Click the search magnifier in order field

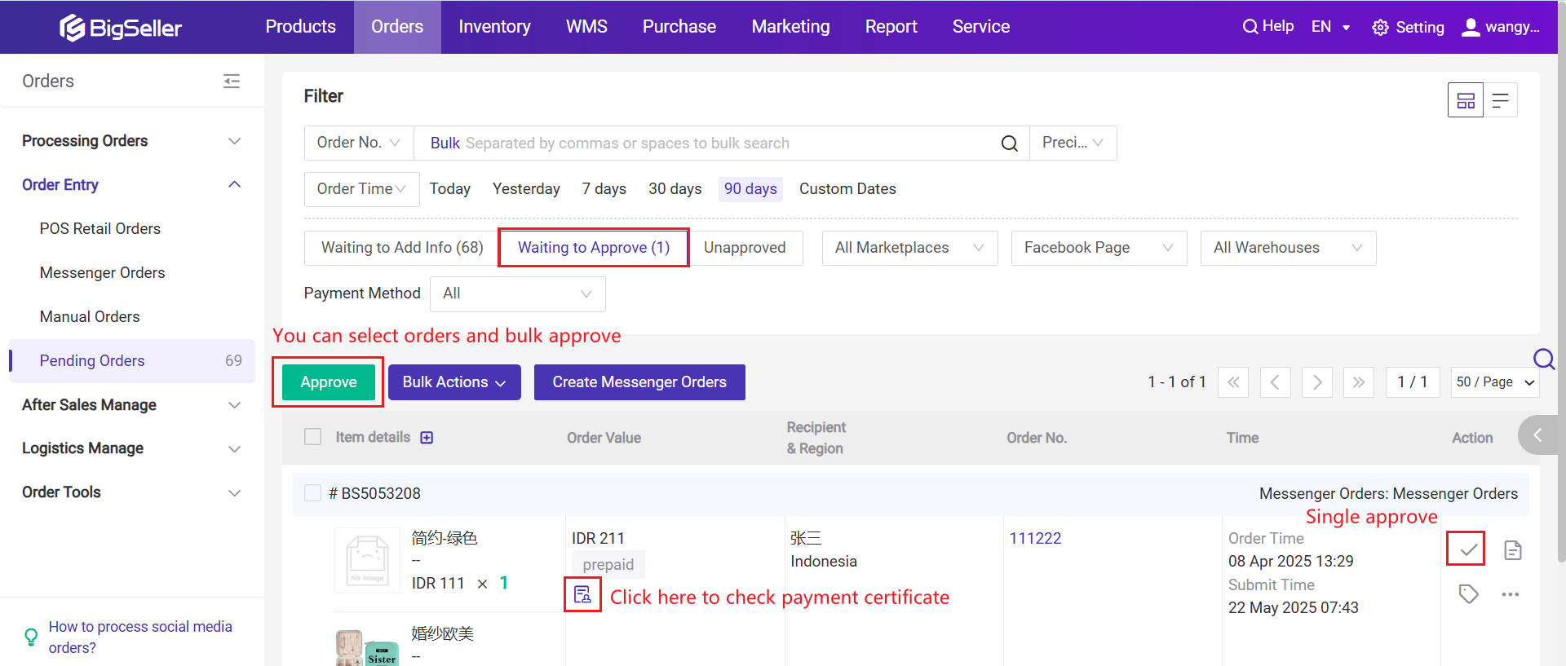pos(1009,143)
